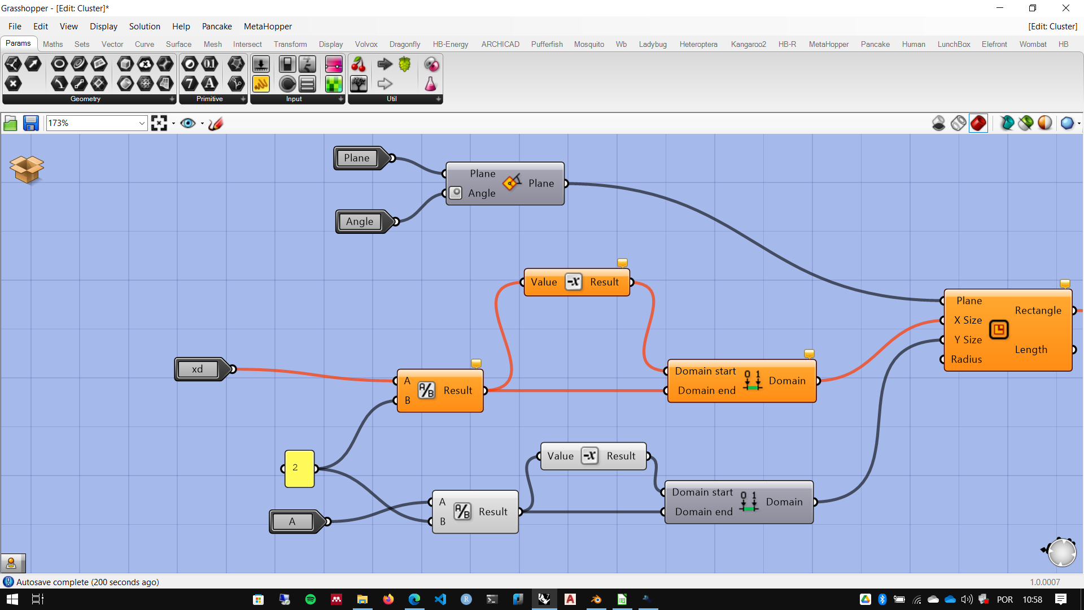
Task: Disable geometry preview mode
Action: 938,123
